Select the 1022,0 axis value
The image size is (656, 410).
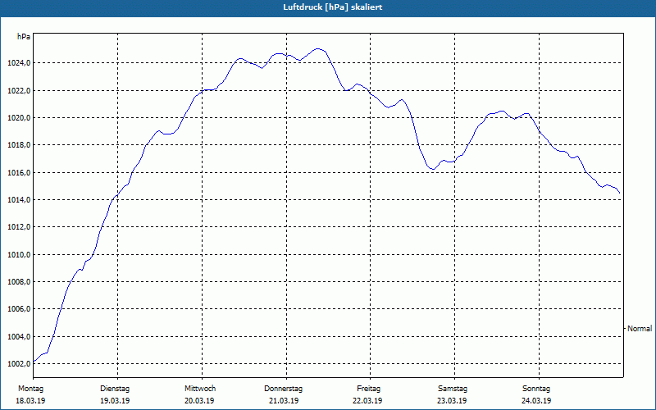tap(19, 91)
